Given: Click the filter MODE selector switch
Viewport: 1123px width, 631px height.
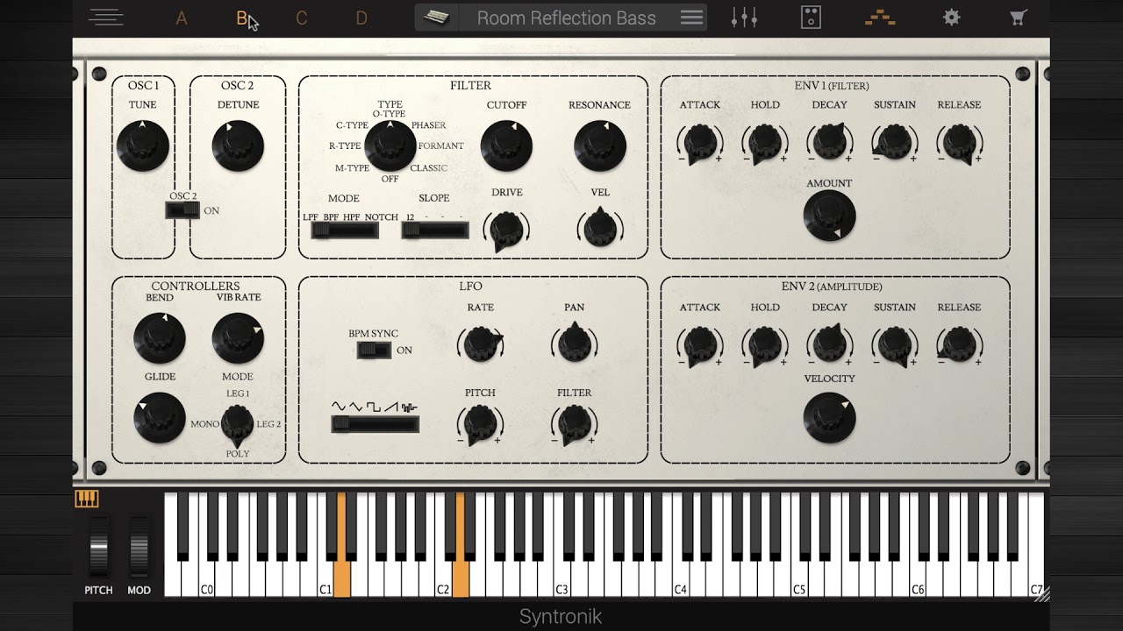Looking at the screenshot, I should [345, 230].
